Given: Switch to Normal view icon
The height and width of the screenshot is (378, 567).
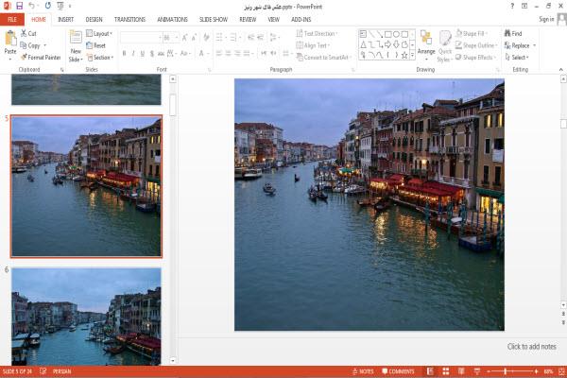Looking at the screenshot, I should (430, 371).
